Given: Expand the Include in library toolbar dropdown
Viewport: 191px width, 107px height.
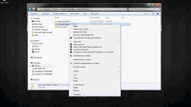Looking at the screenshot, I should 60,14.
